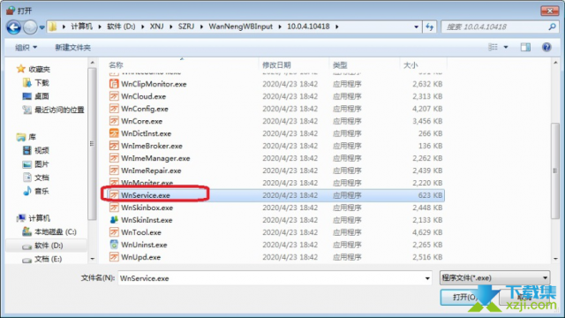The image size is (565, 318).
Task: Toggle the preview pane icon
Action: [525, 47]
